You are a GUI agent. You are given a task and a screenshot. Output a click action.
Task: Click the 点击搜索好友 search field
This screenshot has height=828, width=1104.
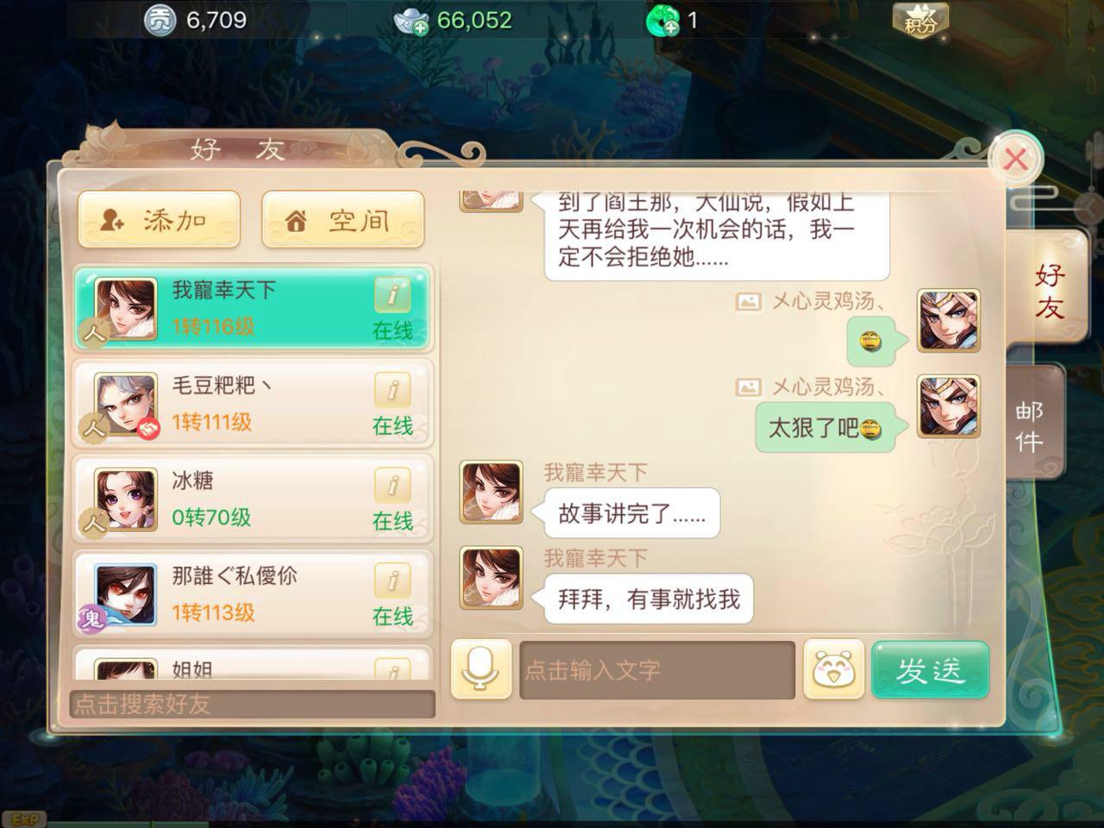252,704
